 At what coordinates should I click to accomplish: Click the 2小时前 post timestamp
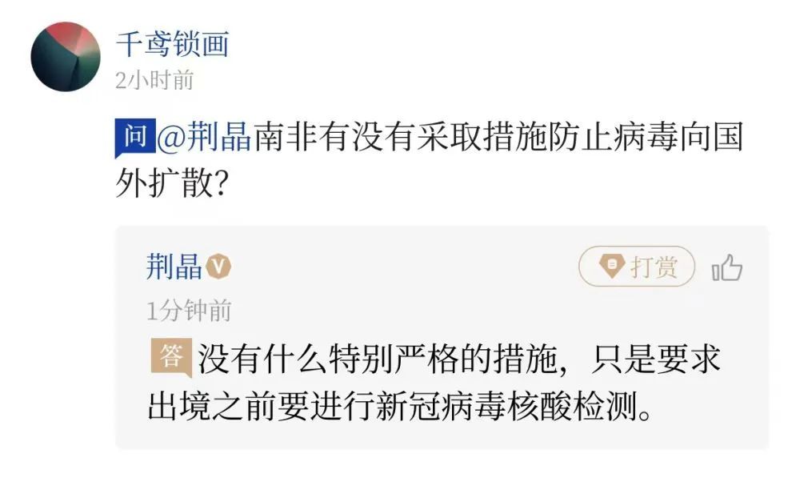tap(154, 80)
